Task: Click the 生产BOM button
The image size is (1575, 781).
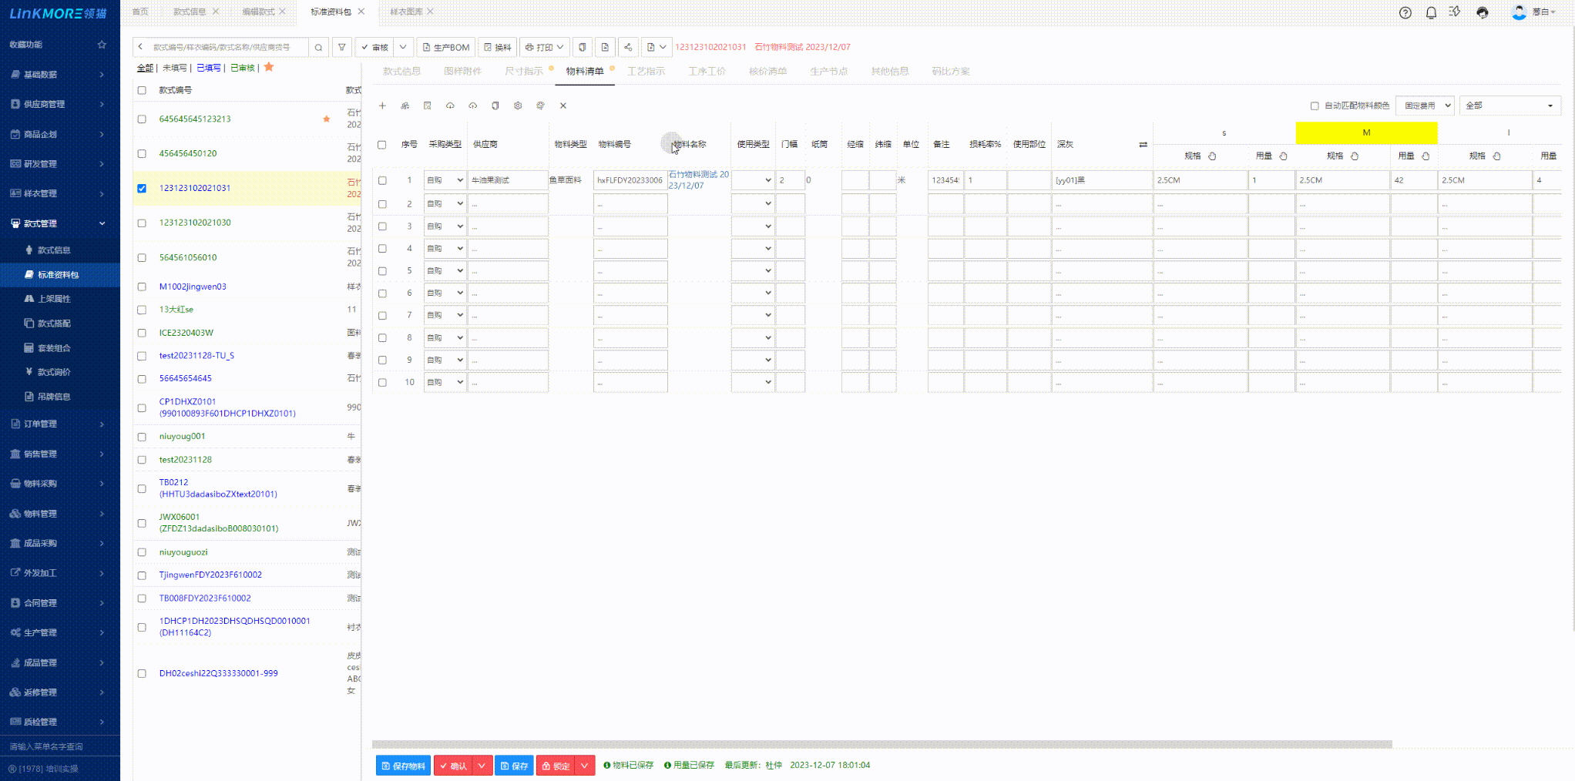Action: click(x=446, y=48)
